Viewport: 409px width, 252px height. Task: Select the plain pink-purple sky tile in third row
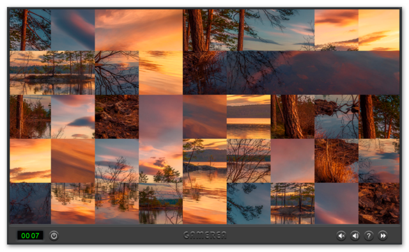click(160, 117)
